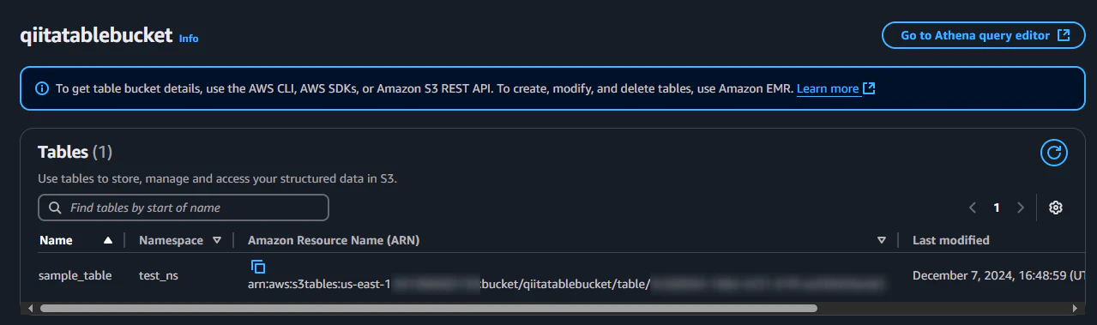Click the Last modified column header
This screenshot has height=325, width=1097.
click(950, 240)
